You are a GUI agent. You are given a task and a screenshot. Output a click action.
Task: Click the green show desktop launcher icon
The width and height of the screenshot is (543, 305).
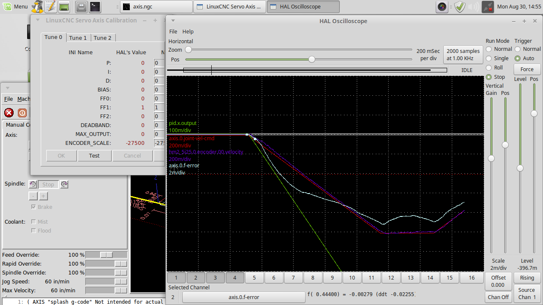[x=64, y=6]
